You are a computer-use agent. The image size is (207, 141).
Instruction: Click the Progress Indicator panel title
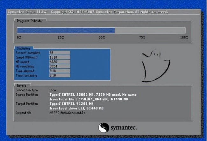pos(30,21)
